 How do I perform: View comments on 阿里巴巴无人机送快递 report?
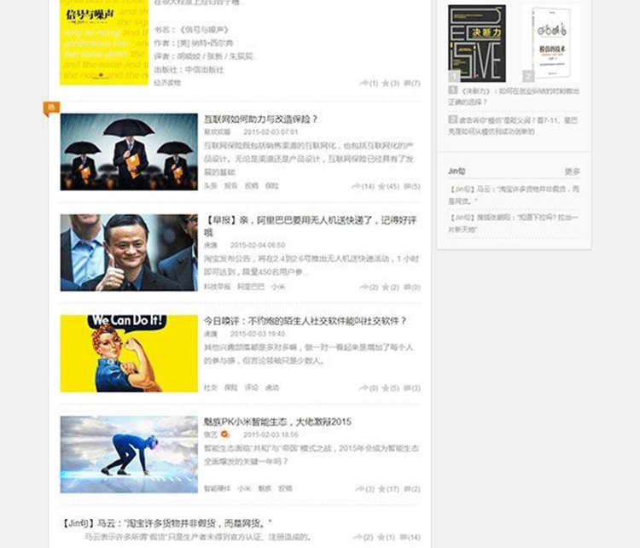[x=412, y=287]
